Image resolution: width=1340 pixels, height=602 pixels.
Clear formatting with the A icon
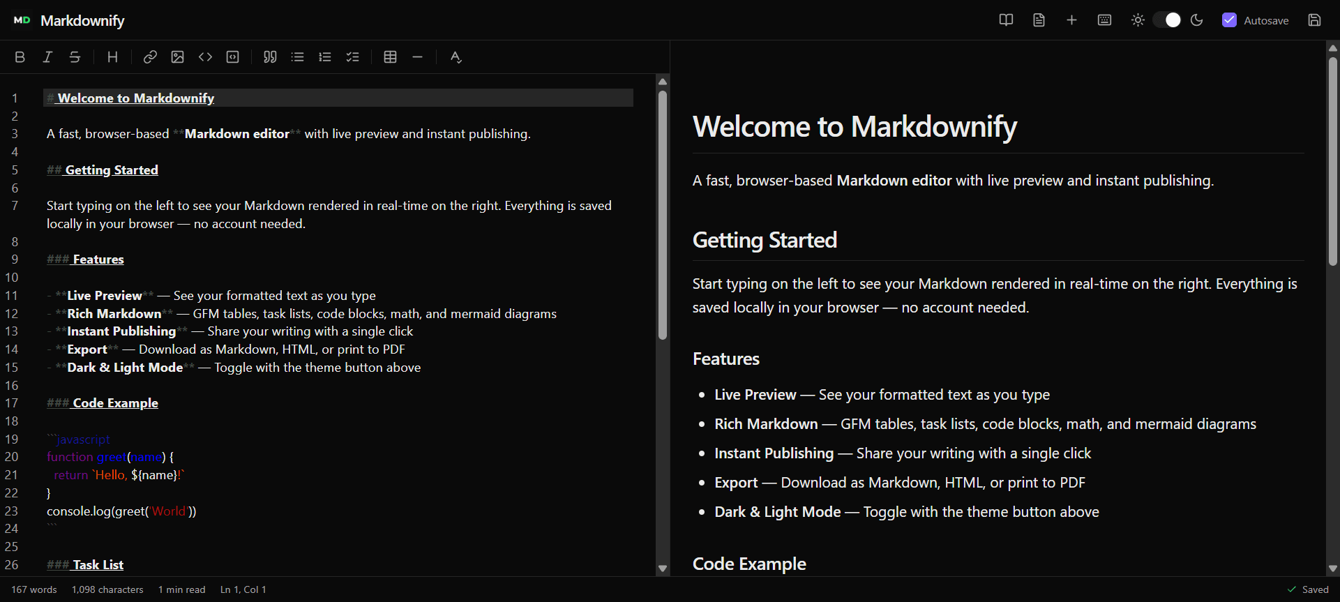point(456,57)
